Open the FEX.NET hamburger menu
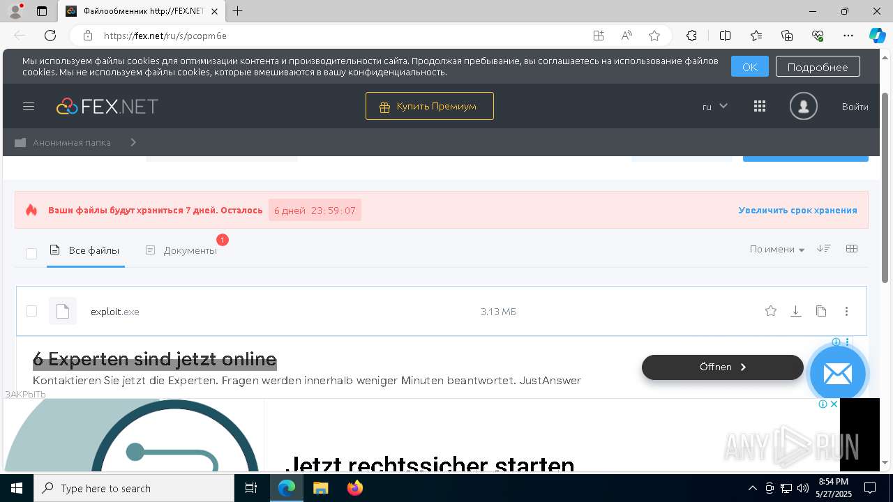893x502 pixels. (x=29, y=107)
